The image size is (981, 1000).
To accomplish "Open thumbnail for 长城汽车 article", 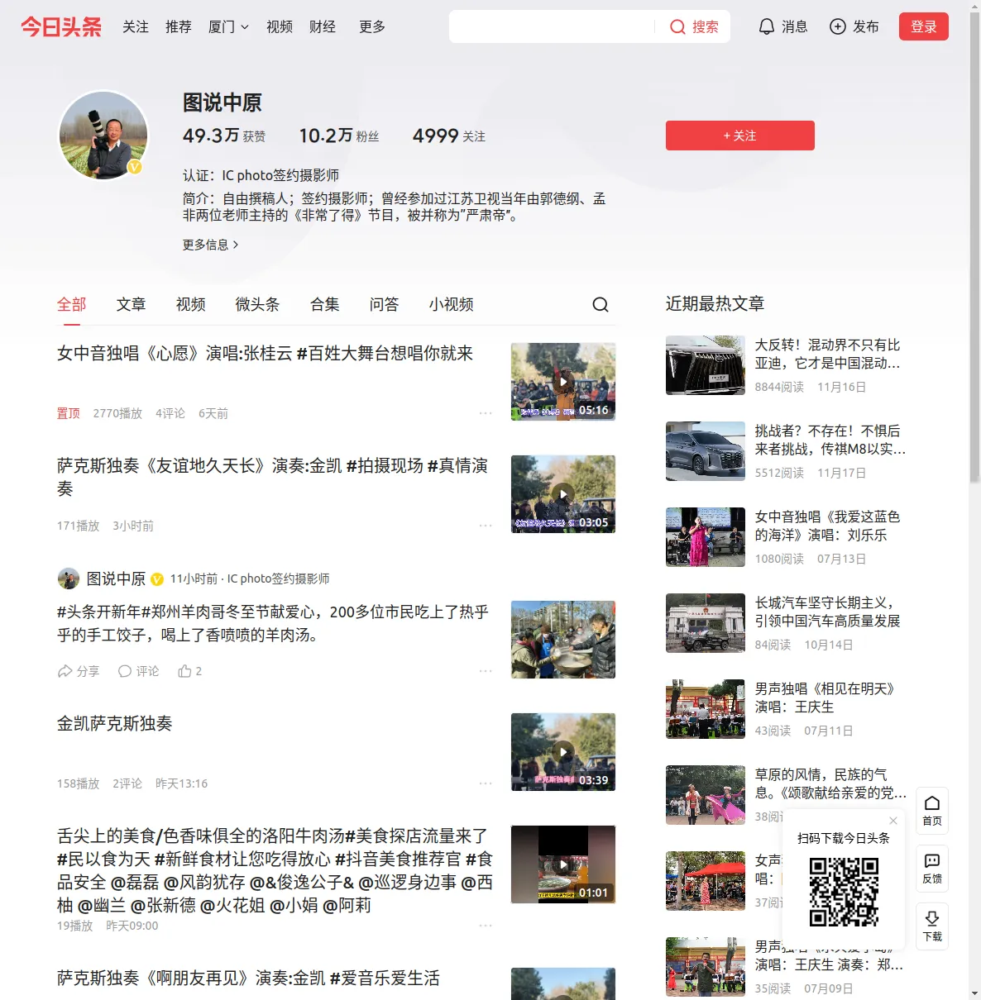I will point(706,623).
